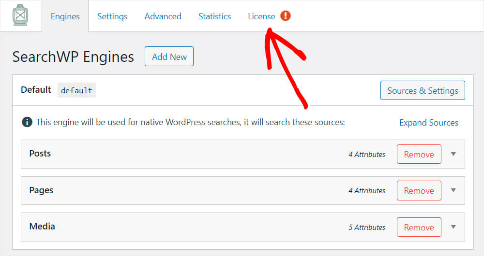
Task: Open the Engines tab
Action: point(65,16)
